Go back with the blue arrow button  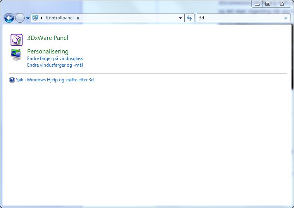point(9,18)
